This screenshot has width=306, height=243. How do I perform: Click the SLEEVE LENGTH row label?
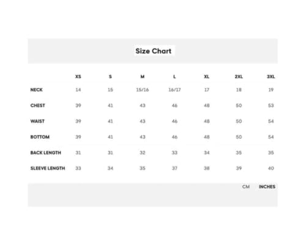(48, 168)
